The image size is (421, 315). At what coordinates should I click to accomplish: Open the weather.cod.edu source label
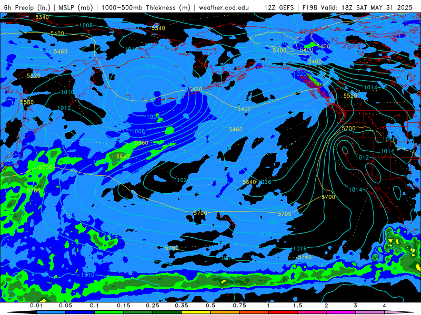tap(224, 7)
